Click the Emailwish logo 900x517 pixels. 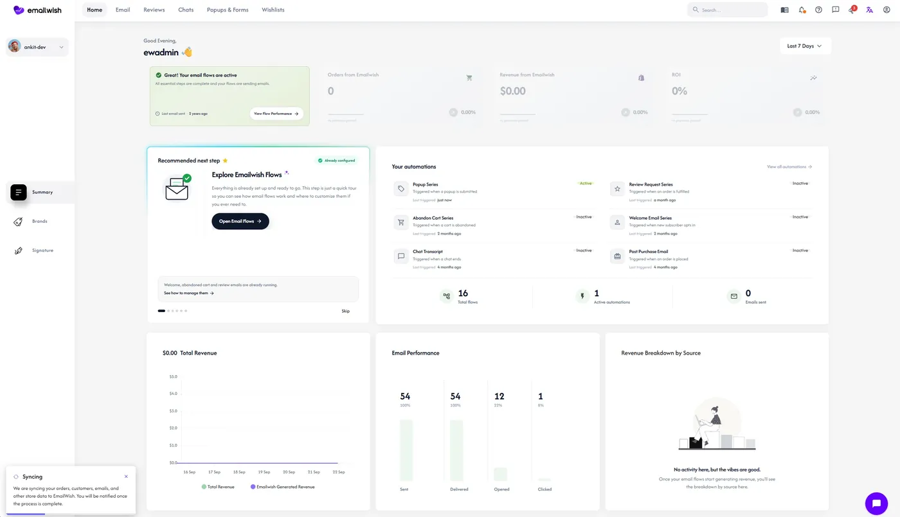click(37, 10)
